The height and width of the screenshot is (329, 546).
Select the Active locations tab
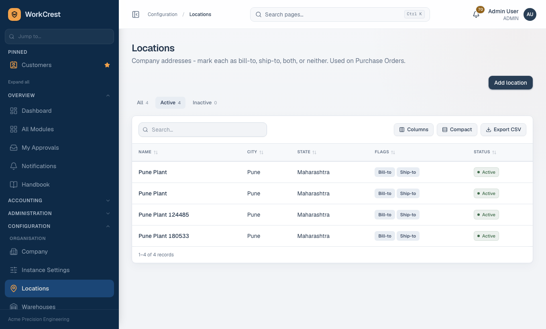(170, 103)
